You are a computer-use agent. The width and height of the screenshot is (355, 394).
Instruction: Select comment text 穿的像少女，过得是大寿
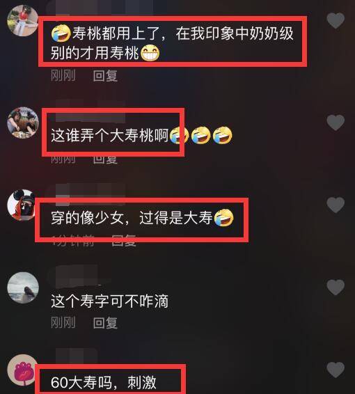(132, 218)
